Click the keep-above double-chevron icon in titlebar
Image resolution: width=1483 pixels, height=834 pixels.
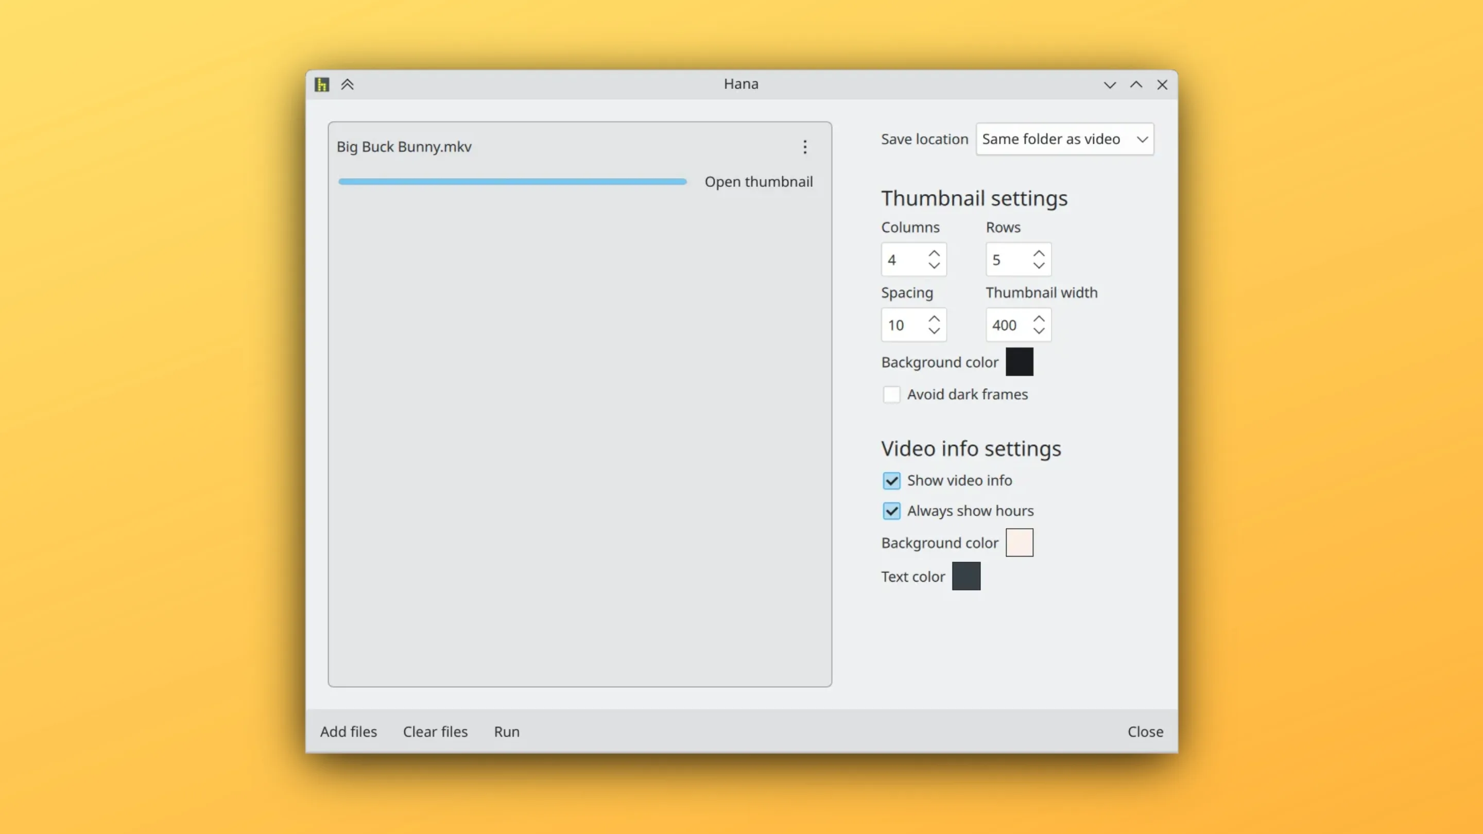click(348, 84)
